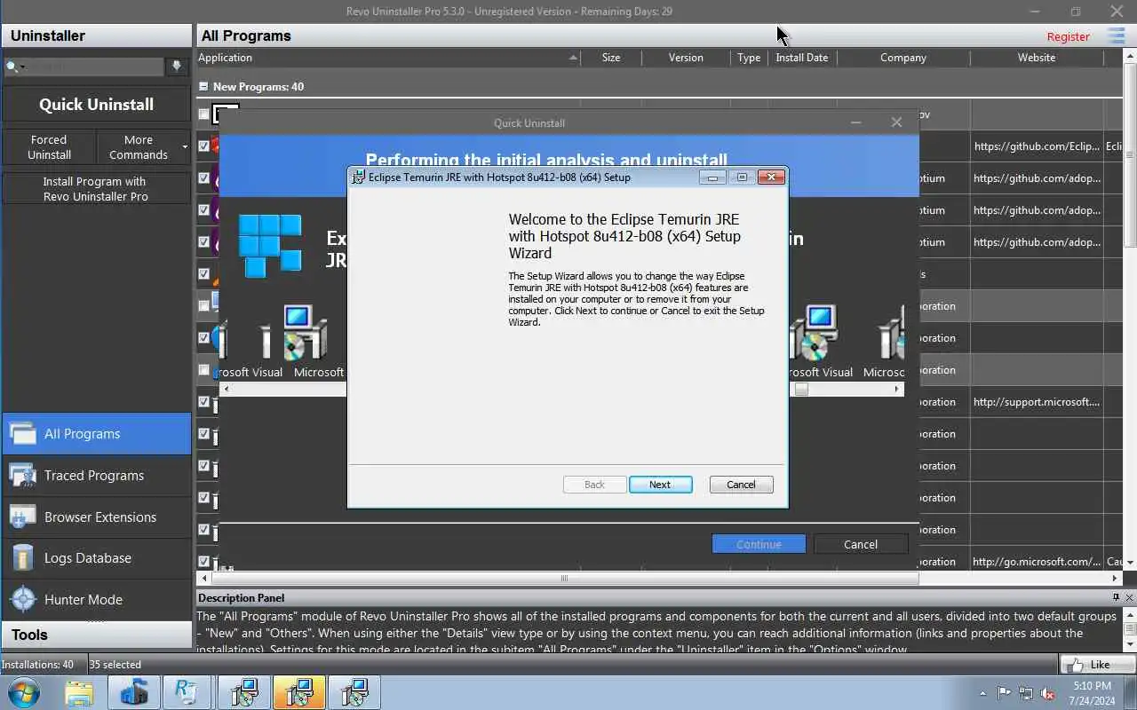The height and width of the screenshot is (710, 1137).
Task: Click the Browser Extensions sidebar icon
Action: click(22, 517)
